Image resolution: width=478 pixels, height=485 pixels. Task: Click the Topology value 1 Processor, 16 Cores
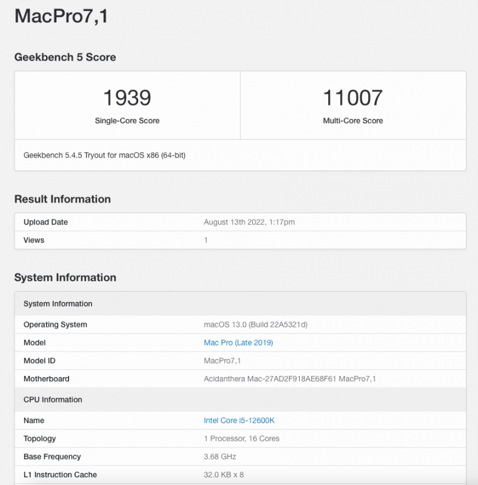pos(242,438)
